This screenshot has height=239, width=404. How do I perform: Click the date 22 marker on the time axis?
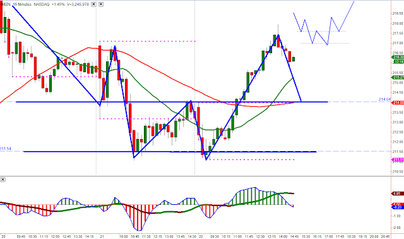click(201, 236)
